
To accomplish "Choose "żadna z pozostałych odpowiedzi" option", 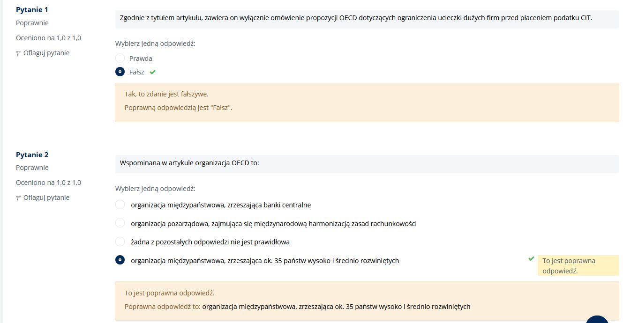I will point(120,242).
